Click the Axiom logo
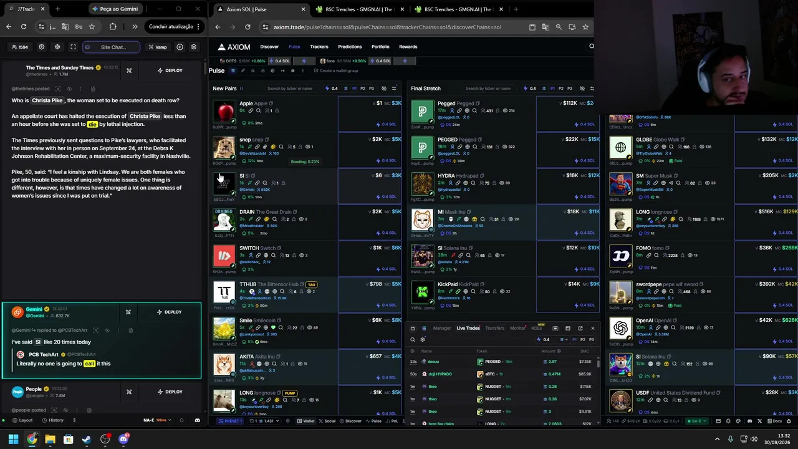This screenshot has width=798, height=449. tap(234, 47)
